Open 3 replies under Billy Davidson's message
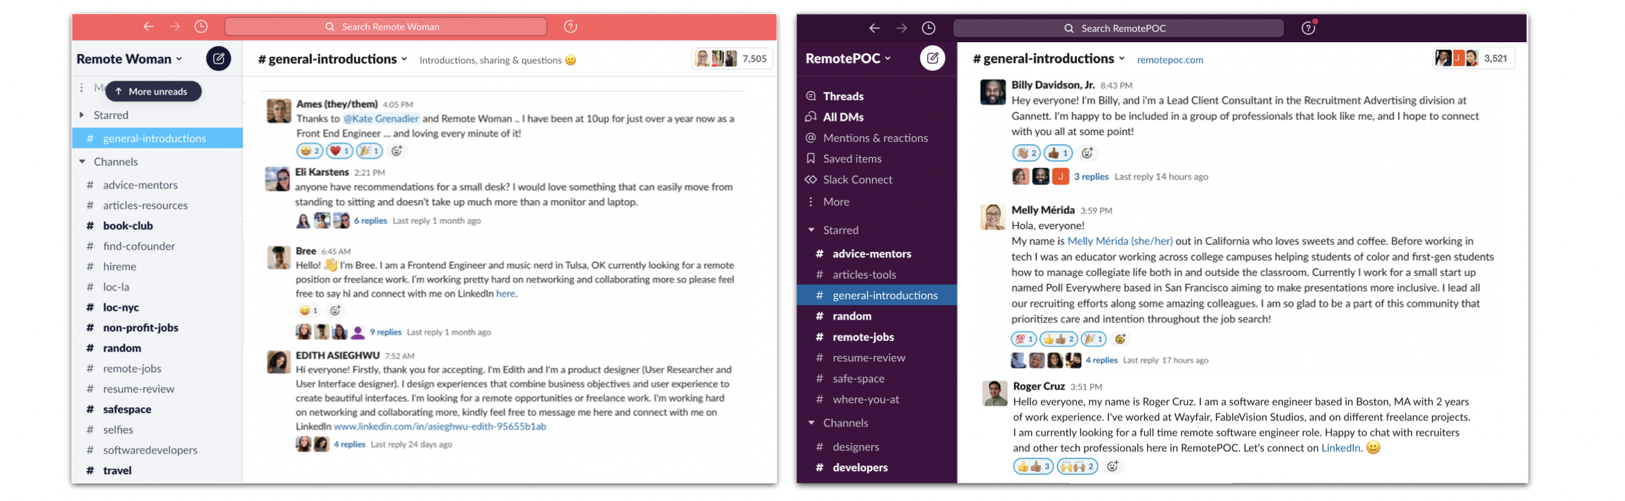The width and height of the screenshot is (1625, 501). (x=1091, y=177)
